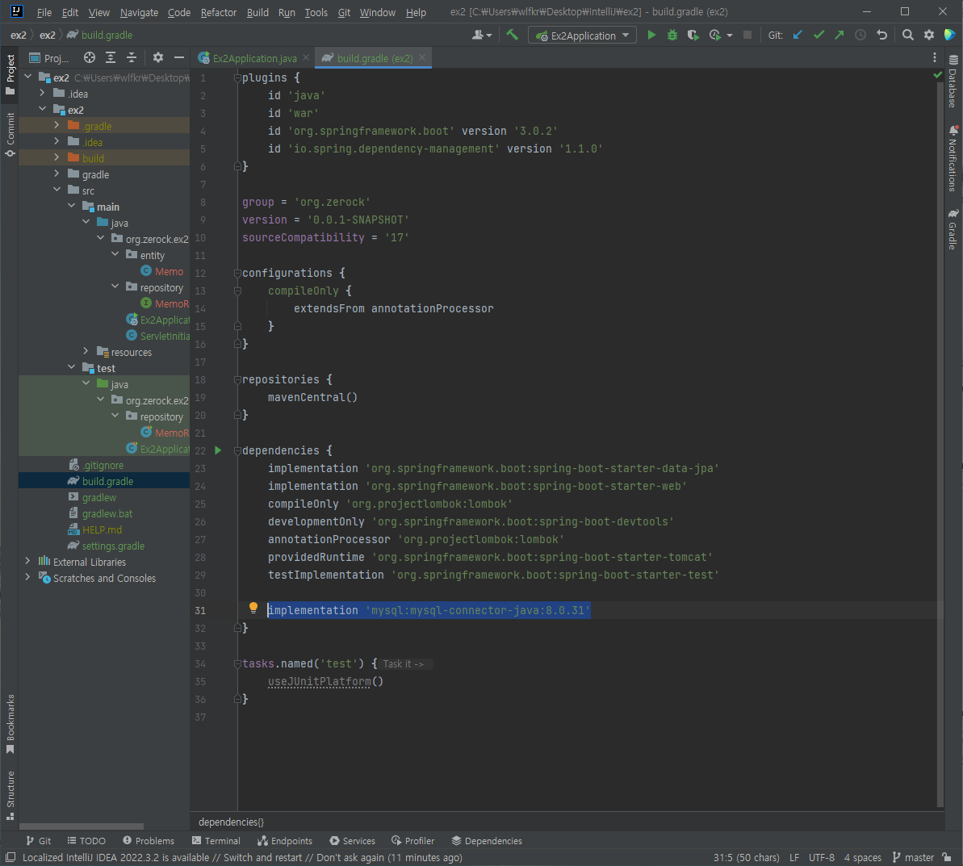Toggle the Project tool window stripe button
The width and height of the screenshot is (963, 866).
[10, 73]
